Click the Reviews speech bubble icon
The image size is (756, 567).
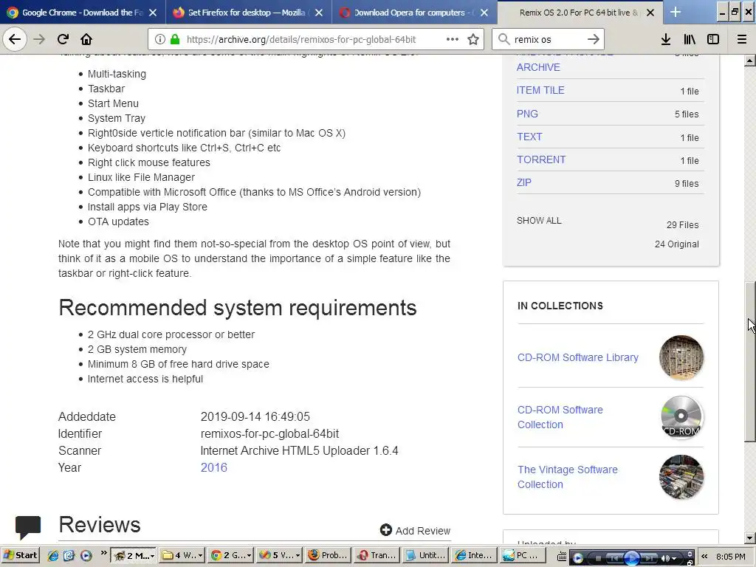tap(28, 527)
